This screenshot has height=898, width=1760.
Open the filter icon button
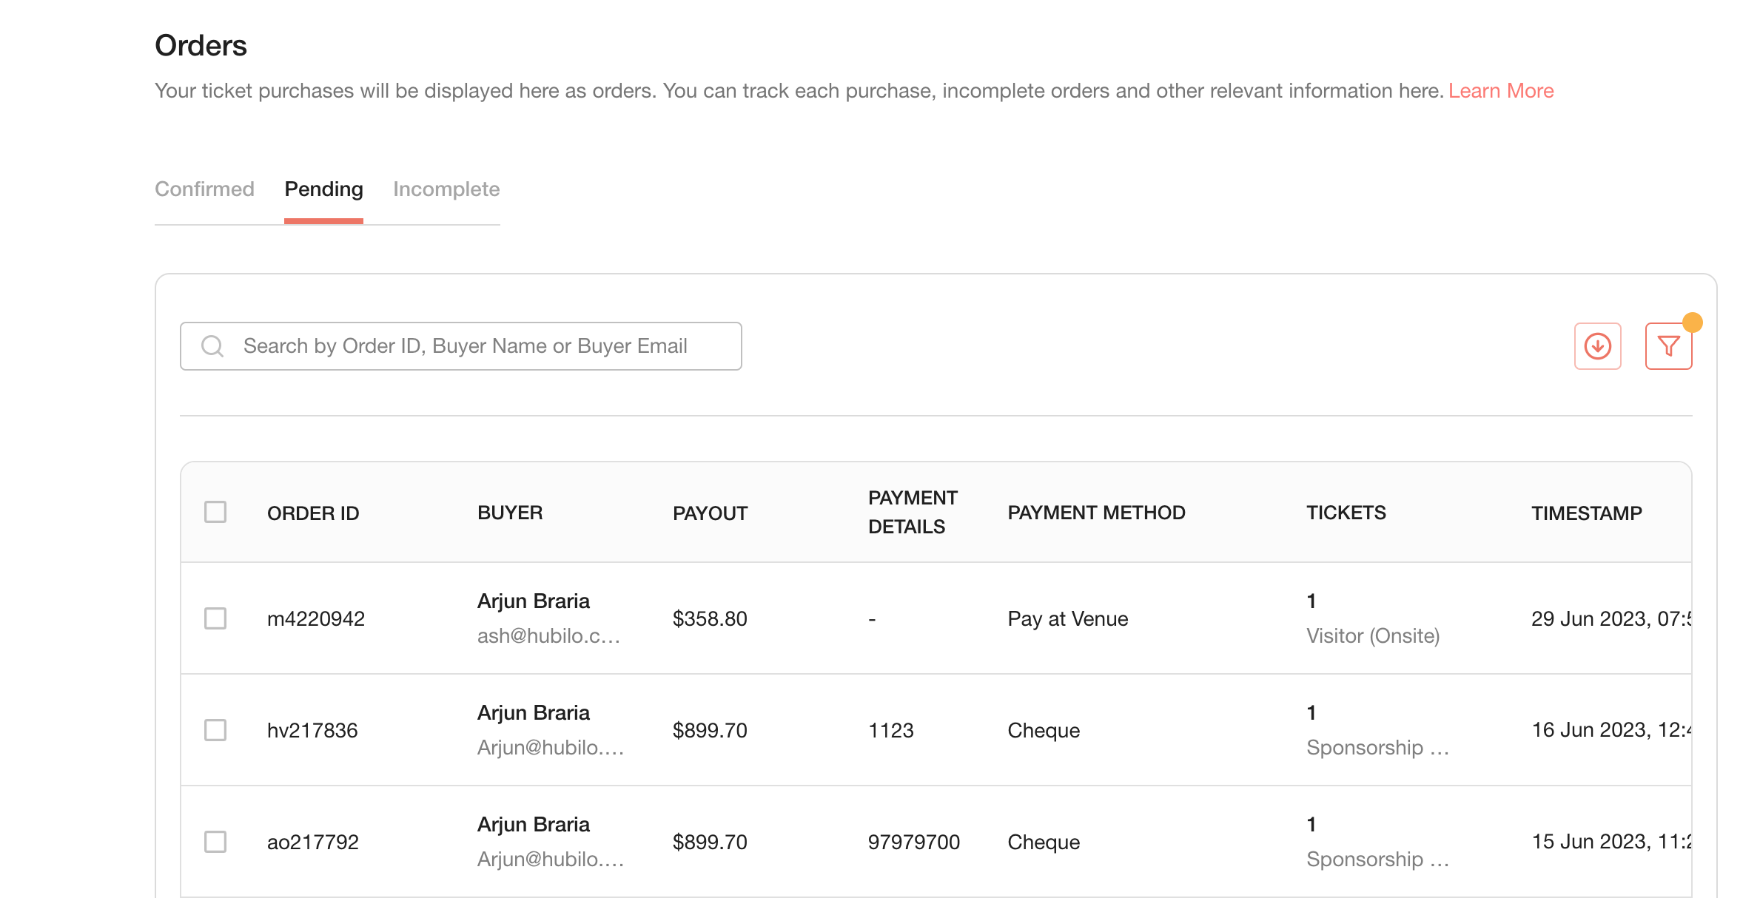(x=1667, y=346)
